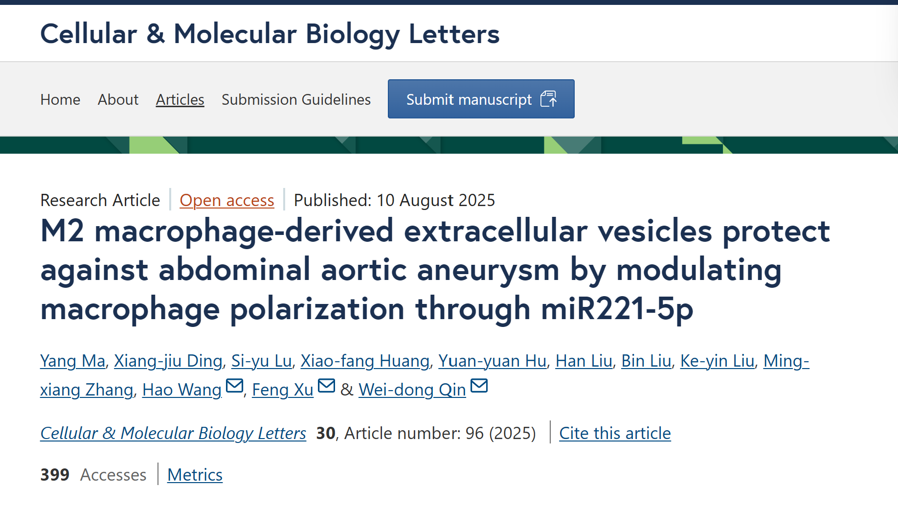Select author Wei-dong Qin name link
The image size is (898, 511).
pos(412,390)
